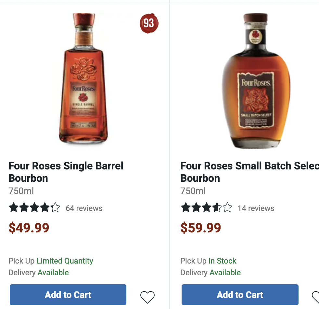Open Four Roses Small Batch Select bottle image

(256, 81)
